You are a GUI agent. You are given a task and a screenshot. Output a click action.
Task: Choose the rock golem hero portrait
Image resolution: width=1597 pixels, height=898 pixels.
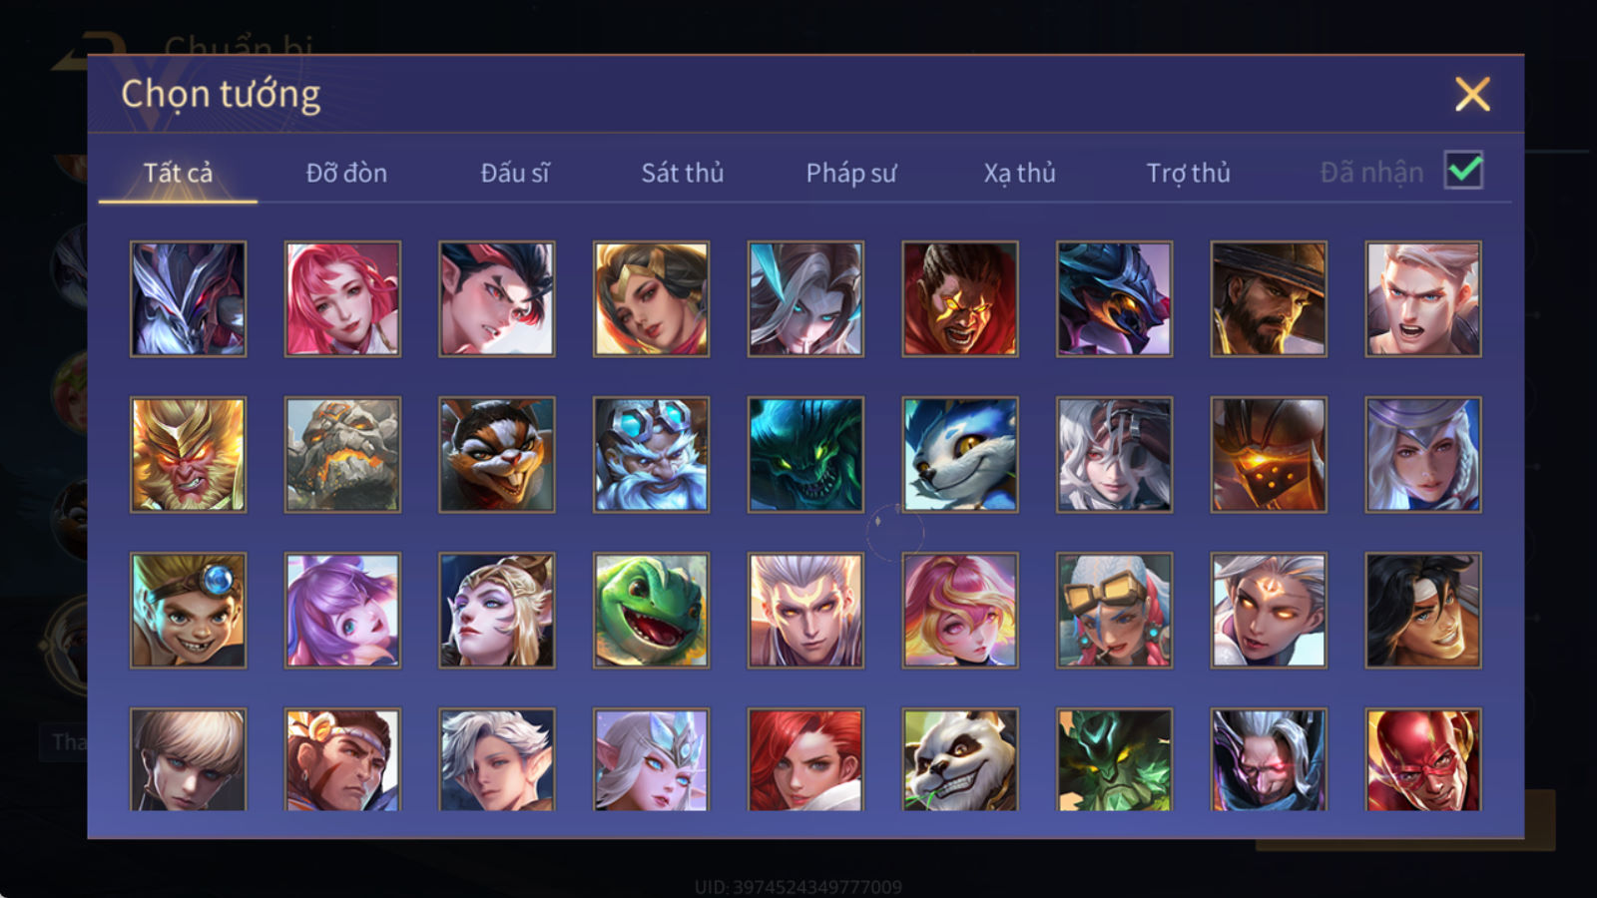(x=342, y=454)
